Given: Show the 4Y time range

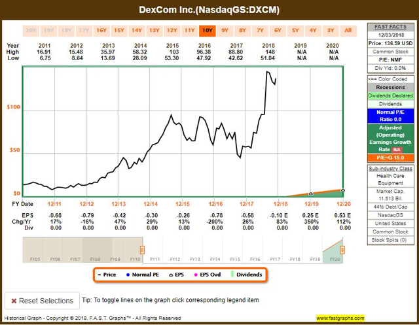Looking at the screenshot, I should click(x=313, y=31).
